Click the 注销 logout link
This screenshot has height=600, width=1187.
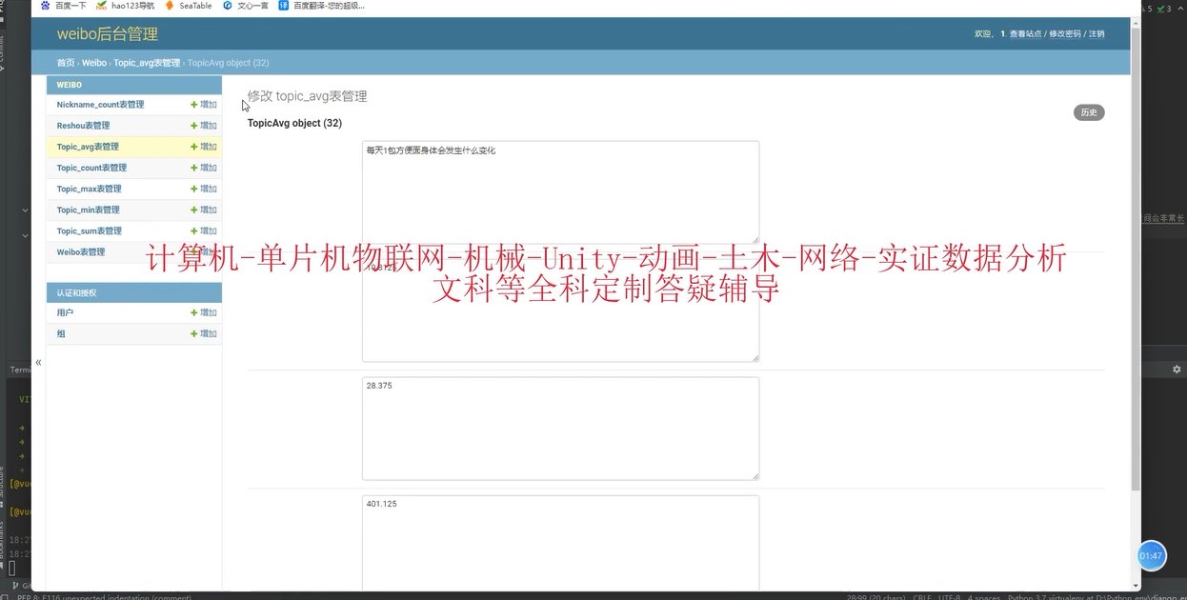[1096, 34]
